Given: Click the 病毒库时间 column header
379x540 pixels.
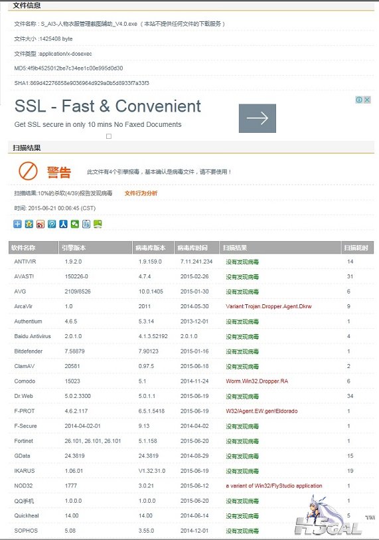Looking at the screenshot, I should (196, 248).
